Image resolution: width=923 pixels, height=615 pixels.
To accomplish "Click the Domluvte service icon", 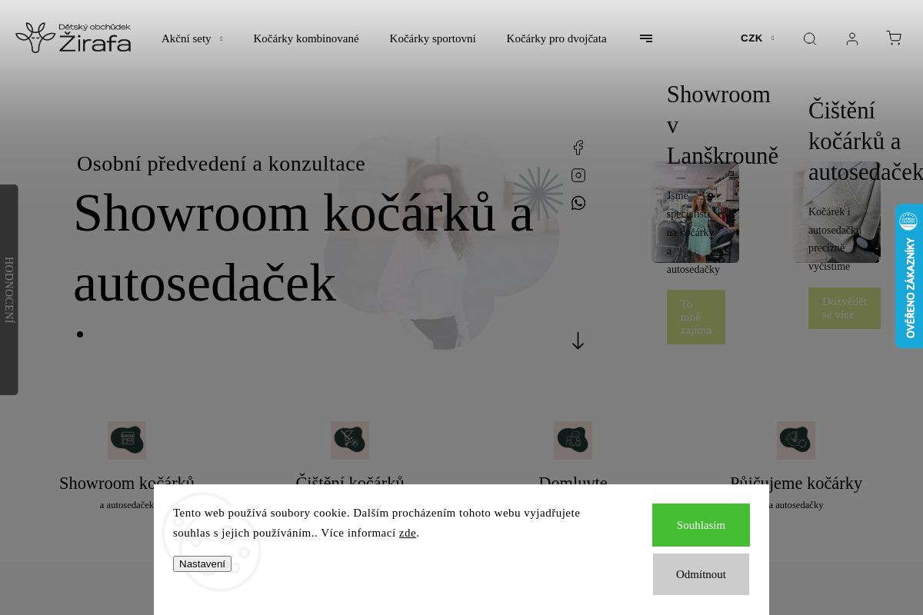I will [x=573, y=440].
